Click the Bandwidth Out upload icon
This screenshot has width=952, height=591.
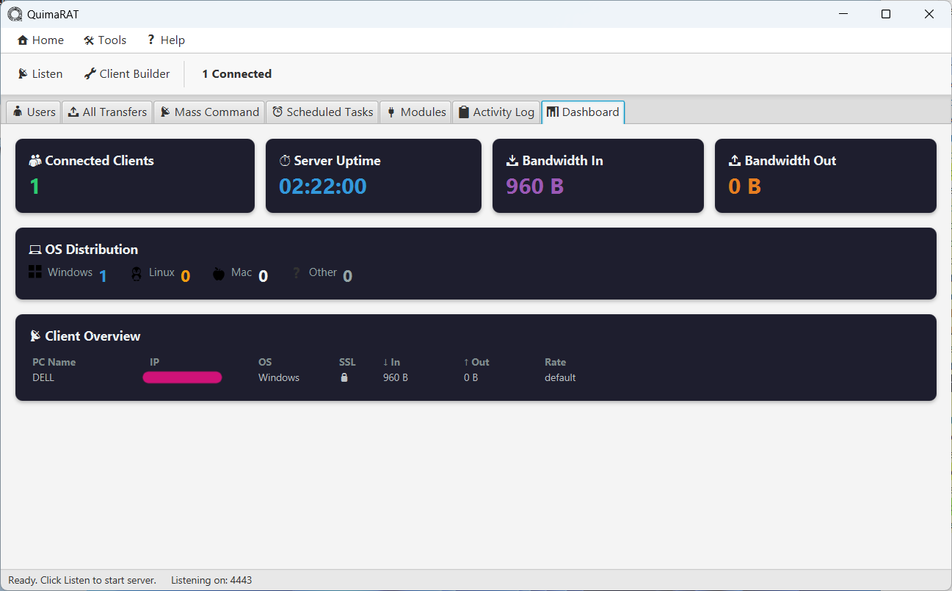click(733, 160)
